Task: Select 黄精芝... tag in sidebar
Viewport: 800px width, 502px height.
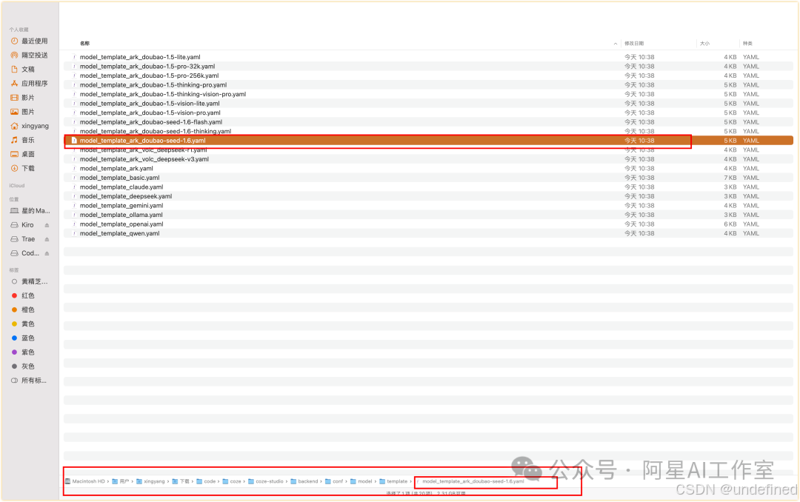Action: click(30, 281)
